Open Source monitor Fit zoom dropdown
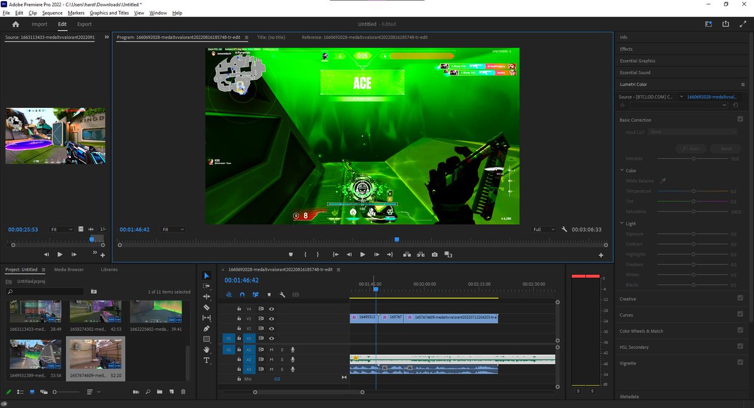Screen dimensions: 754x408 [x=62, y=230]
